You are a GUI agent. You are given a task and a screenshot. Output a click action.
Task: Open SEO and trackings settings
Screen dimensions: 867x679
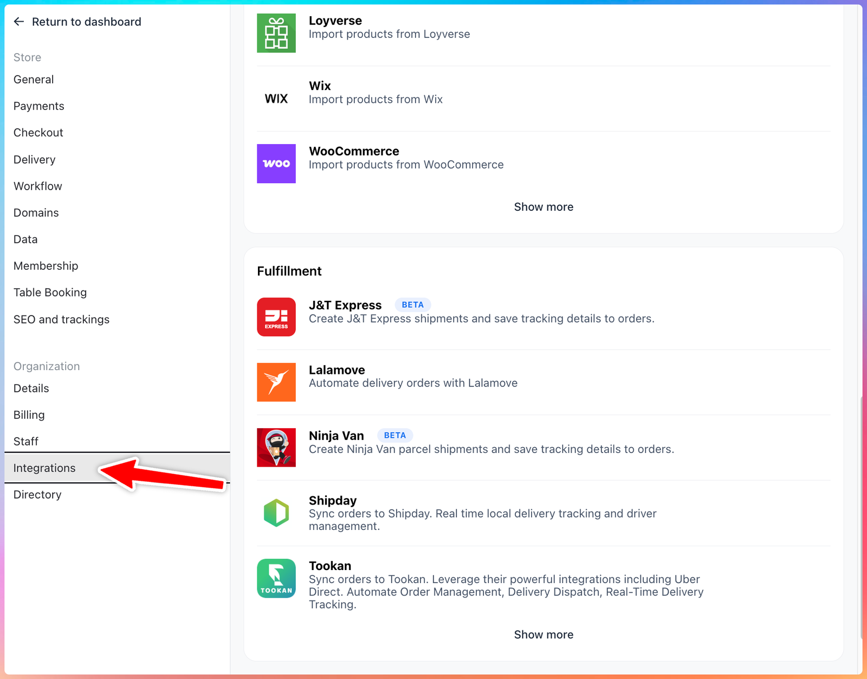[x=62, y=319]
